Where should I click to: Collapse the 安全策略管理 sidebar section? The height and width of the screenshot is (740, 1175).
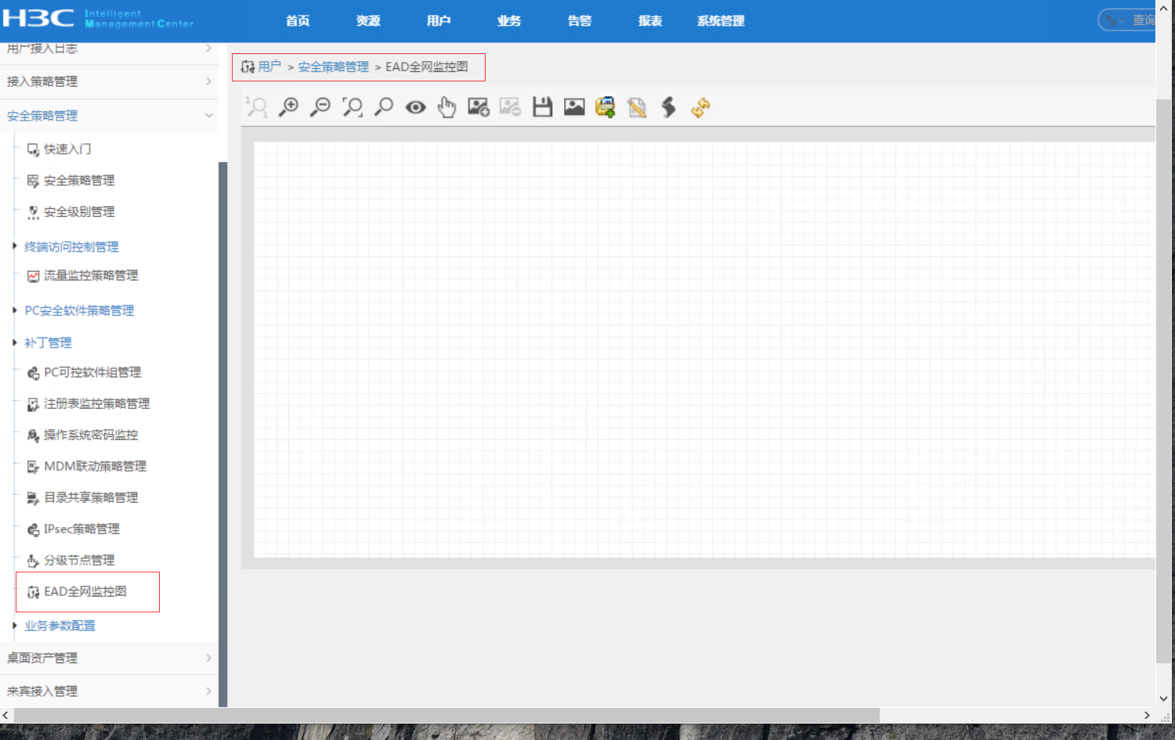pyautogui.click(x=208, y=116)
